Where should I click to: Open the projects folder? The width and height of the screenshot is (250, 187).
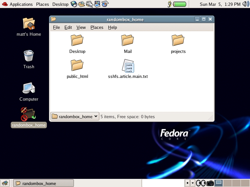[178, 41]
